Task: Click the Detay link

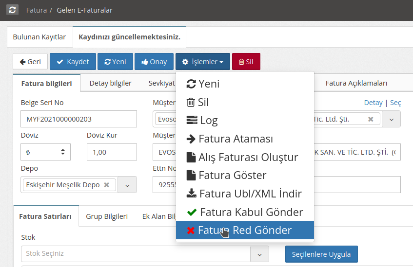Action: coord(373,103)
